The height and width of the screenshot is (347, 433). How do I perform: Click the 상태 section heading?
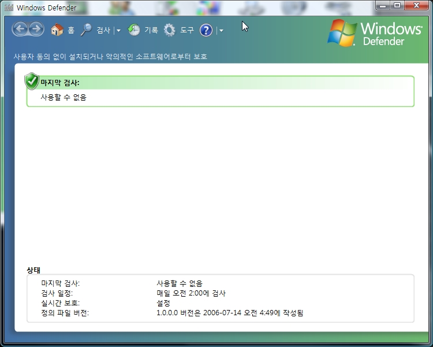point(33,270)
